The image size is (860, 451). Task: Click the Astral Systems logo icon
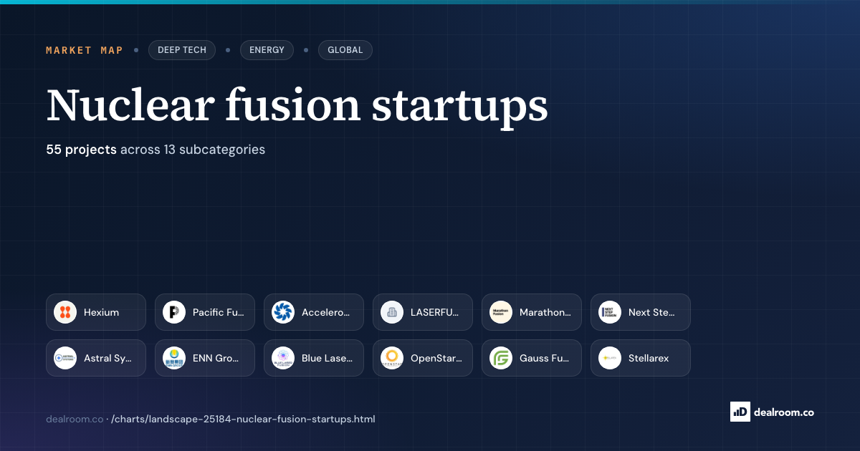tap(65, 358)
